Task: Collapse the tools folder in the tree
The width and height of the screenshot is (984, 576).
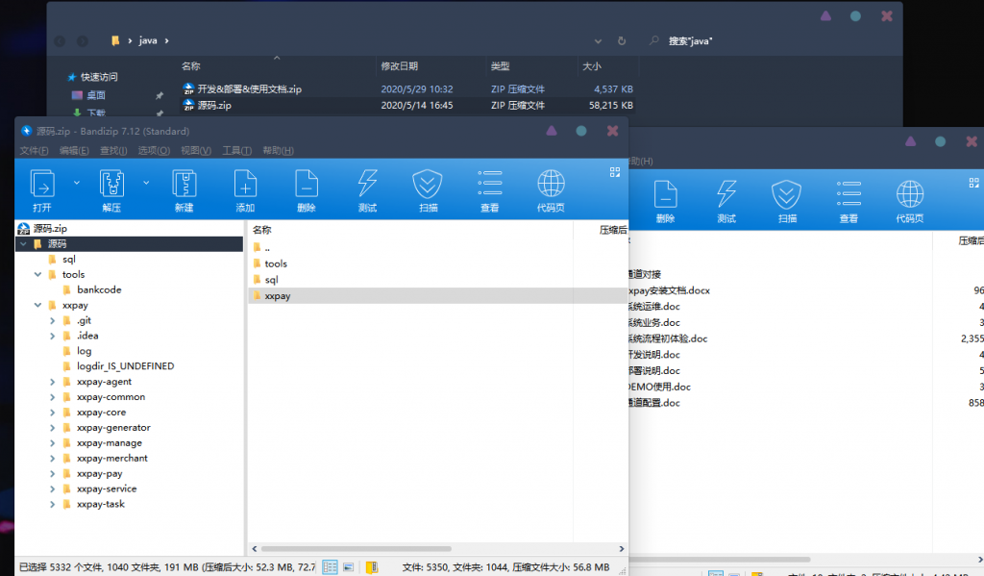Action: [x=37, y=274]
